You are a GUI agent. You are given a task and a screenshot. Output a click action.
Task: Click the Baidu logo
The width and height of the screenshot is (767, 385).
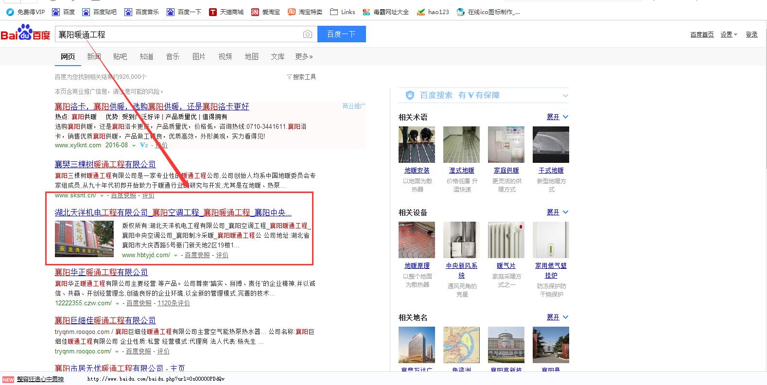[x=26, y=34]
